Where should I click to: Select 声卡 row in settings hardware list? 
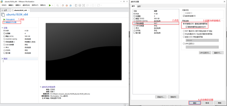pos(156,28)
